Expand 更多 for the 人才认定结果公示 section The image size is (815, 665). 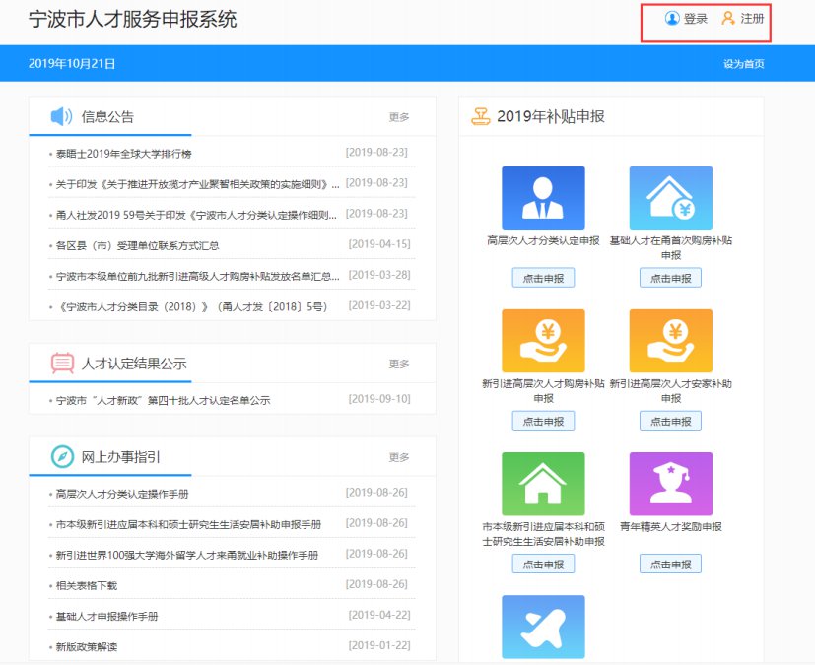(399, 364)
